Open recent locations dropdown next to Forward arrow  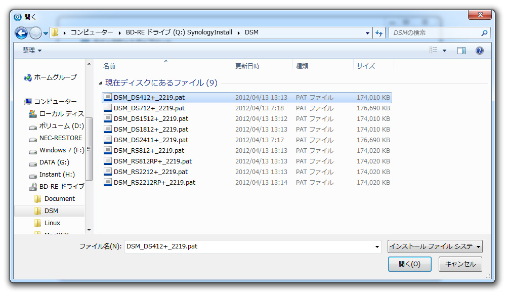pos(46,33)
